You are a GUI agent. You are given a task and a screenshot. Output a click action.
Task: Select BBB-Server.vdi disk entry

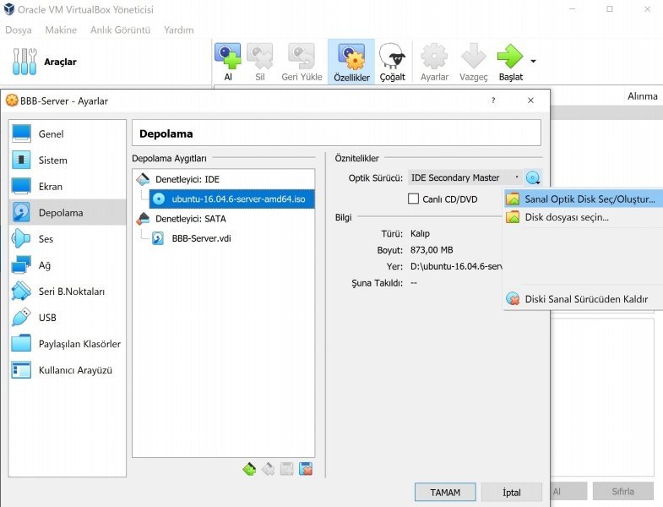click(200, 238)
